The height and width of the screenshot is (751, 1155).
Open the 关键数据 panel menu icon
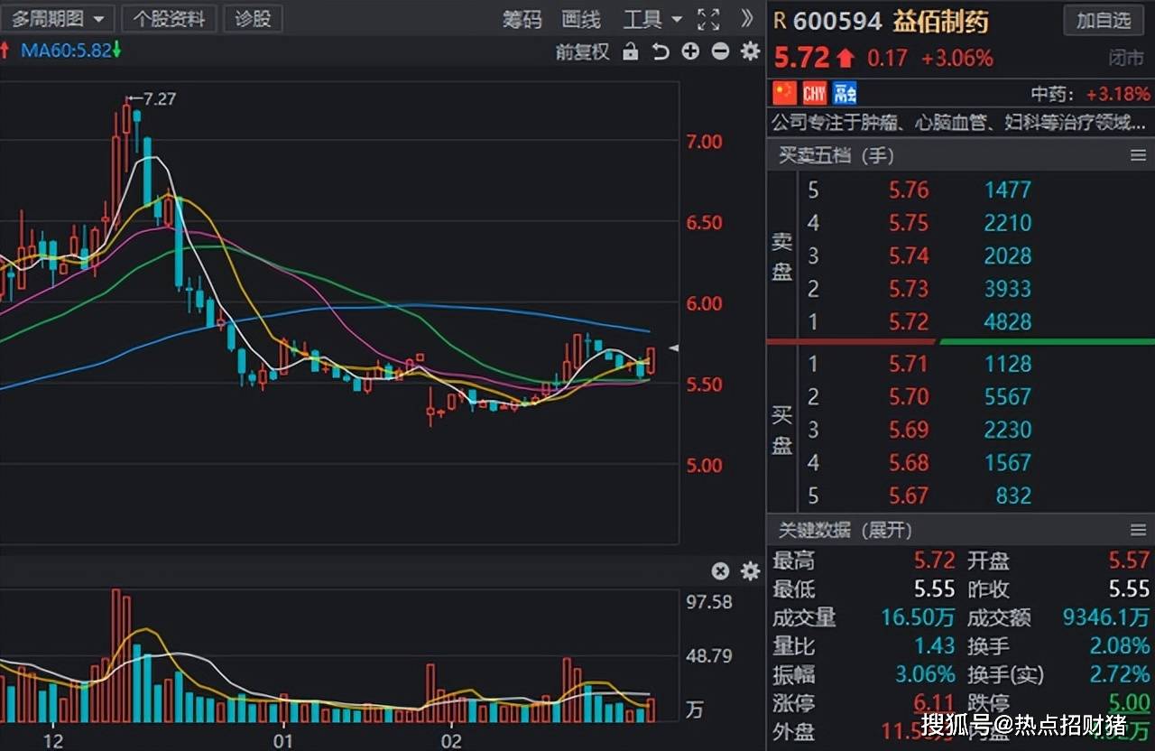tap(1138, 530)
